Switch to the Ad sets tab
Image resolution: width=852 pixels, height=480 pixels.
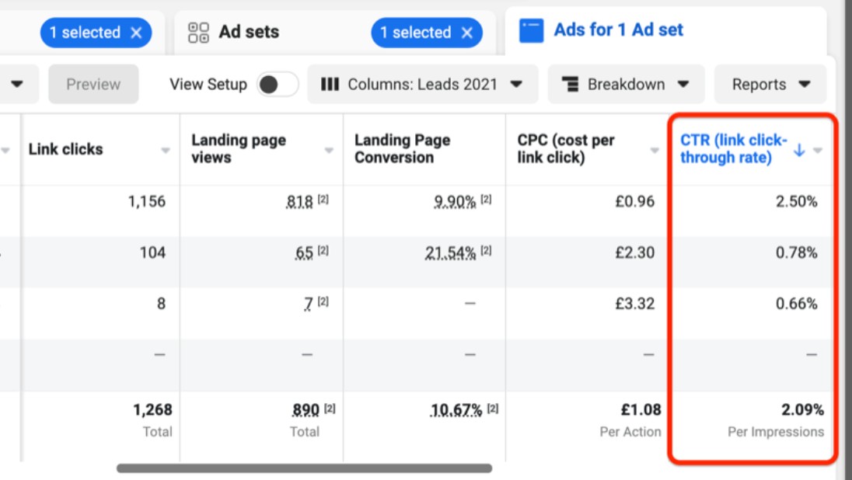pyautogui.click(x=249, y=33)
